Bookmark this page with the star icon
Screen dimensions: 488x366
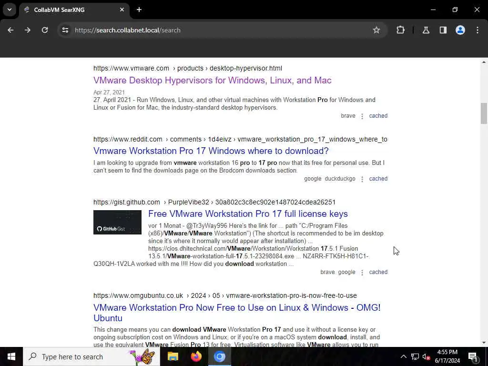(x=376, y=30)
